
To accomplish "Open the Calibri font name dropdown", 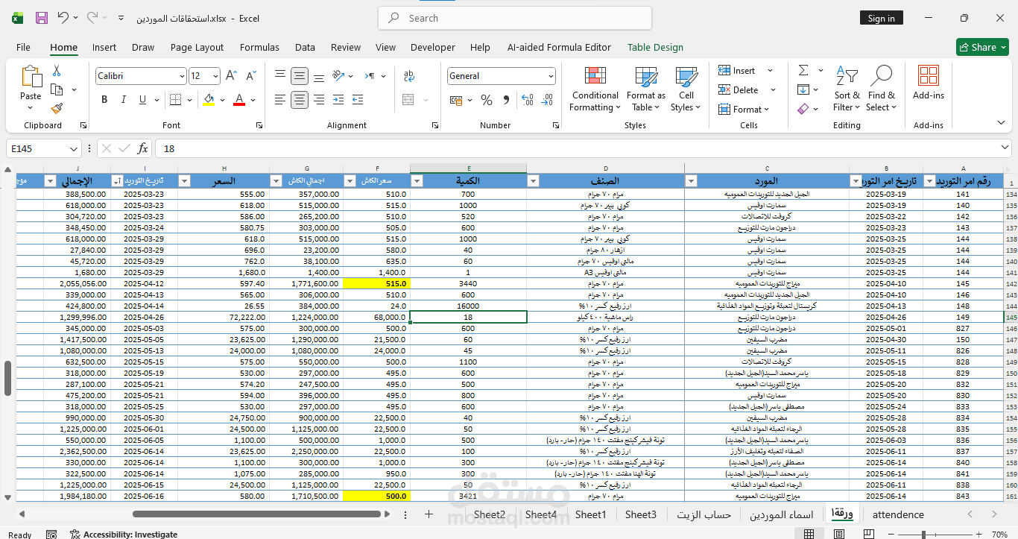I will [x=182, y=76].
